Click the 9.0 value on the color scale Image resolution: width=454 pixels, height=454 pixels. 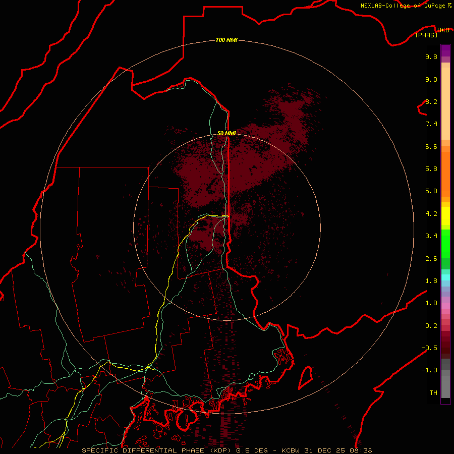pyautogui.click(x=431, y=79)
